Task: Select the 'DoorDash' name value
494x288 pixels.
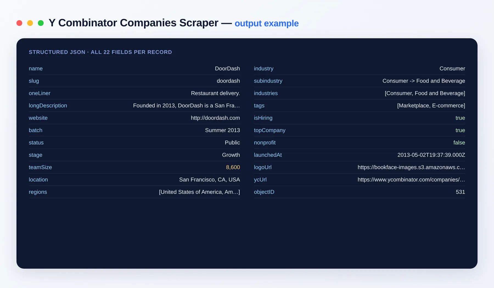Action: click(227, 69)
